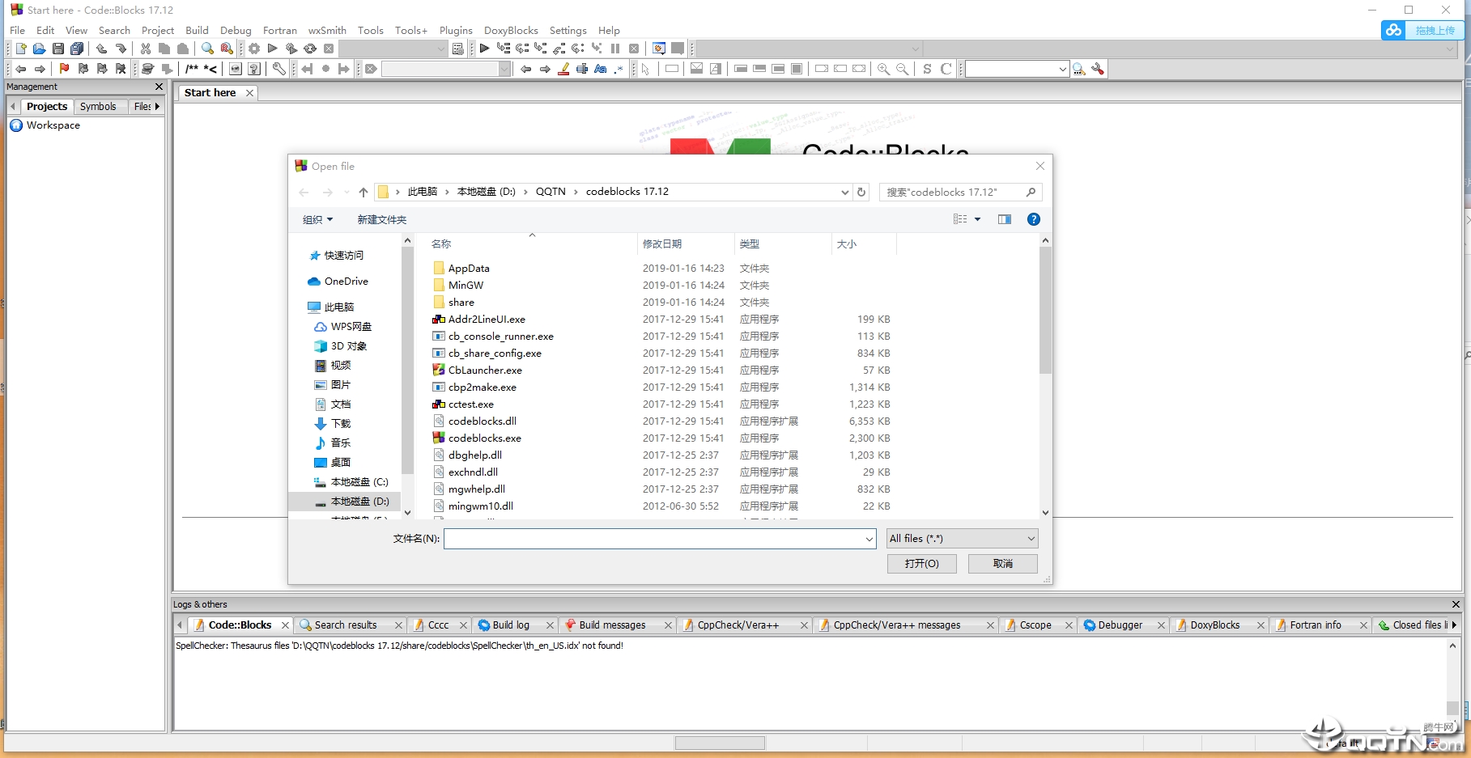Expand the address bar history dropdown
Image resolution: width=1471 pixels, height=758 pixels.
pyautogui.click(x=844, y=192)
